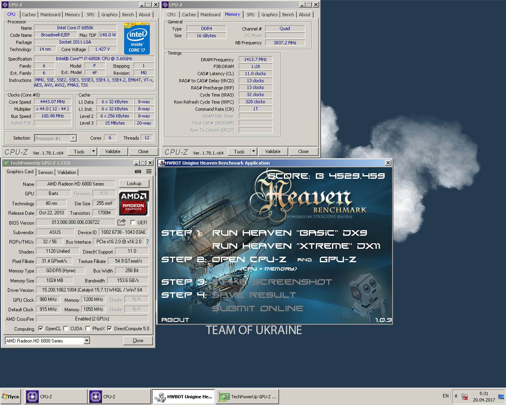Open the Bench tab in left CPU-Z window
506x405 pixels.
pyautogui.click(x=128, y=15)
